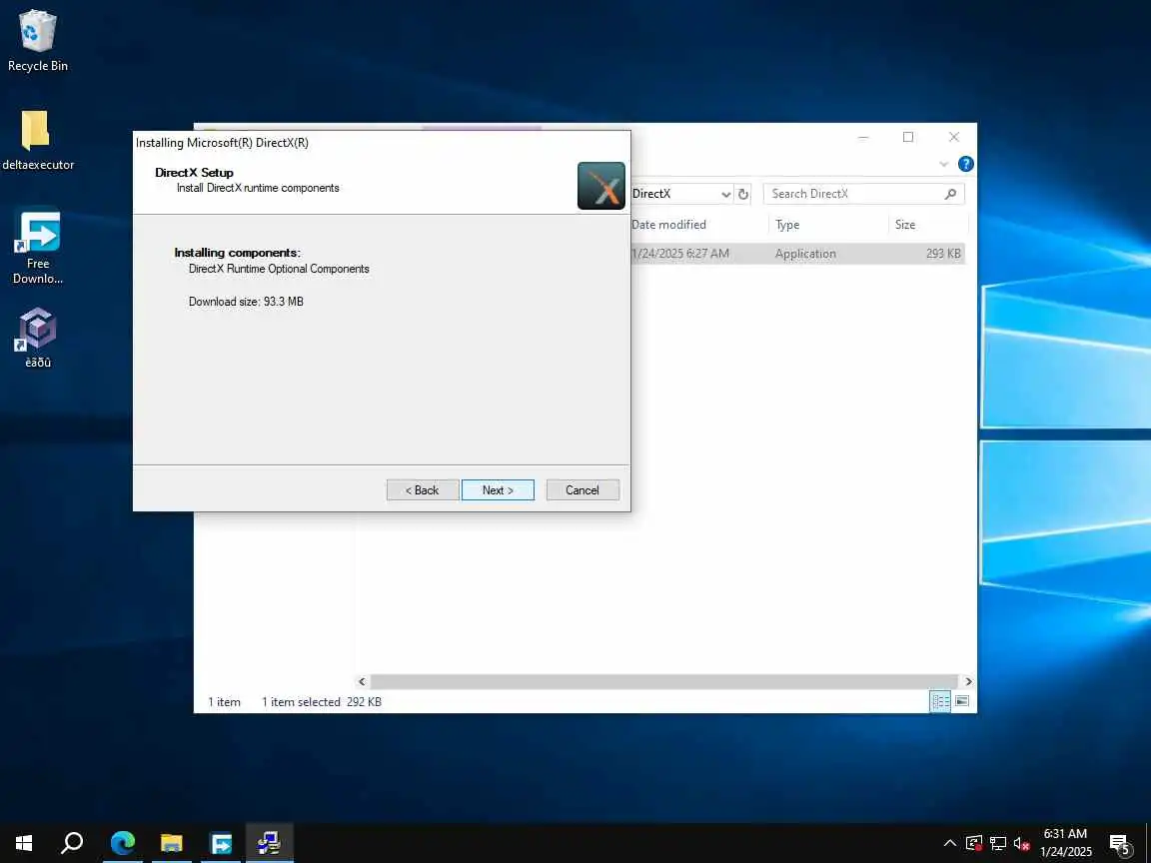This screenshot has height=863, width=1151.
Task: Launch Free Download Manager desktop shortcut
Action: (38, 248)
